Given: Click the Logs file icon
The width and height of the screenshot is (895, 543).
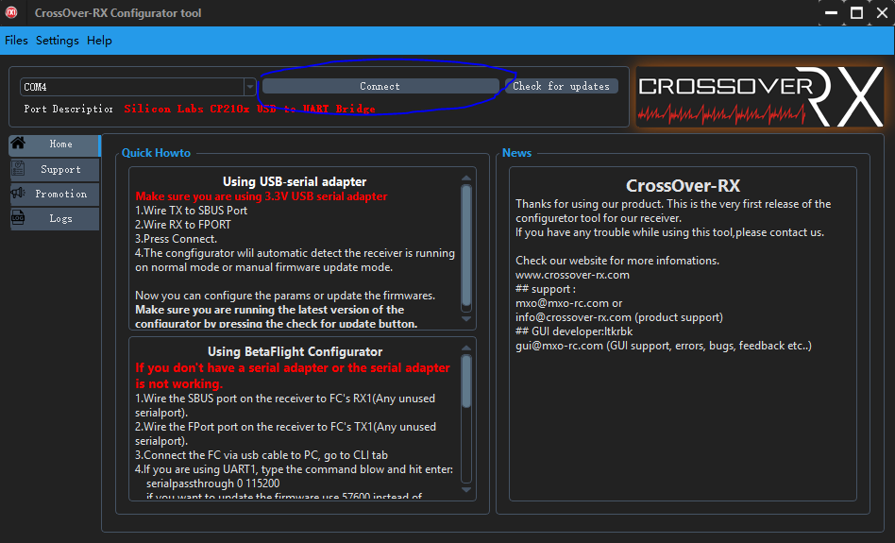Looking at the screenshot, I should coord(18,217).
